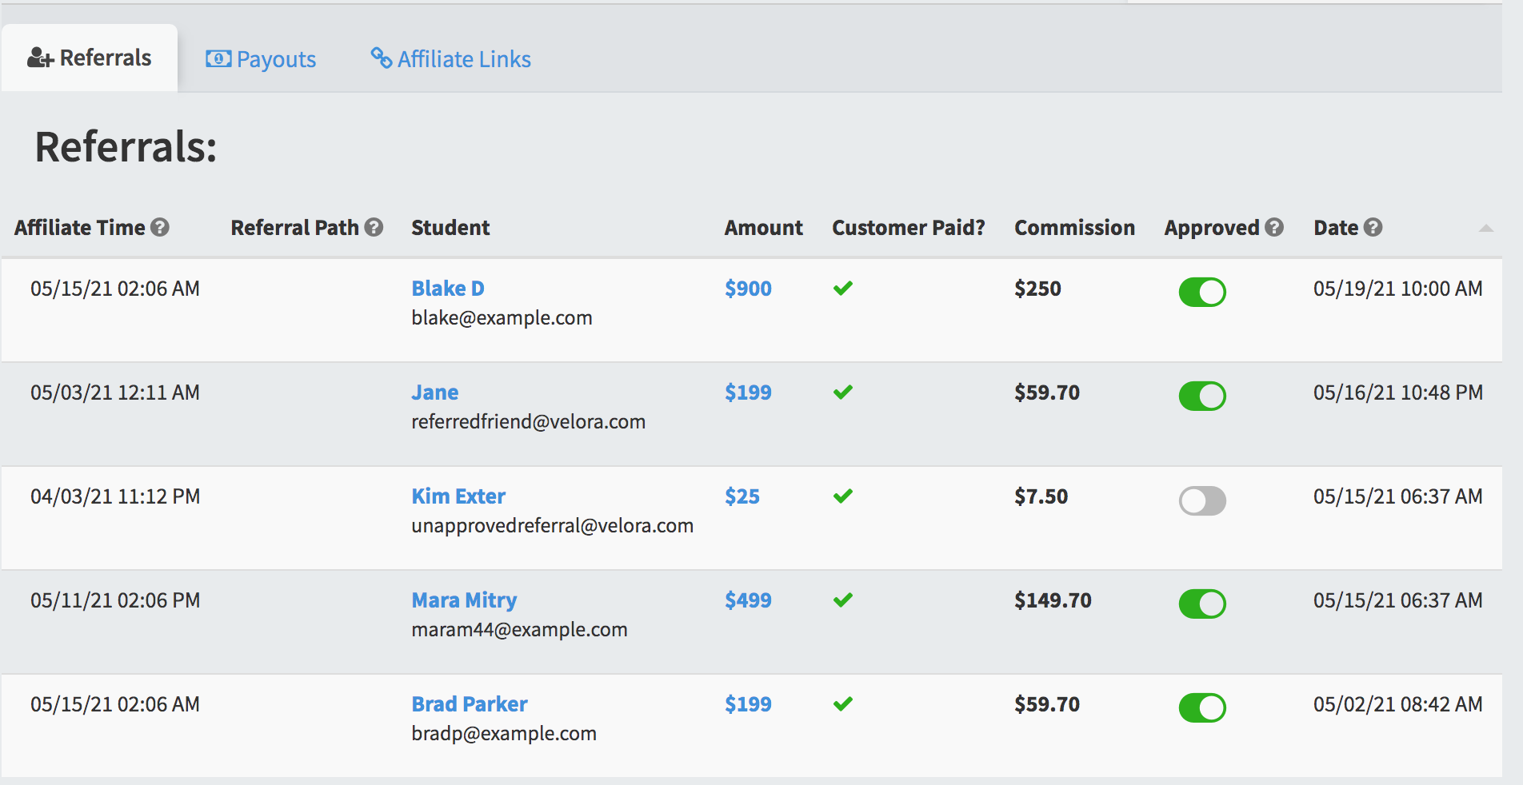The image size is (1523, 785).
Task: Open student Jane's profile link
Action: [435, 392]
